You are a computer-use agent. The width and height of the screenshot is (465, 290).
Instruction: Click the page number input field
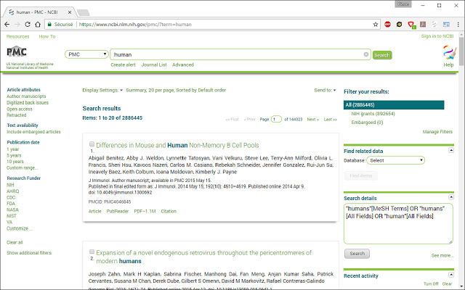[x=276, y=119]
